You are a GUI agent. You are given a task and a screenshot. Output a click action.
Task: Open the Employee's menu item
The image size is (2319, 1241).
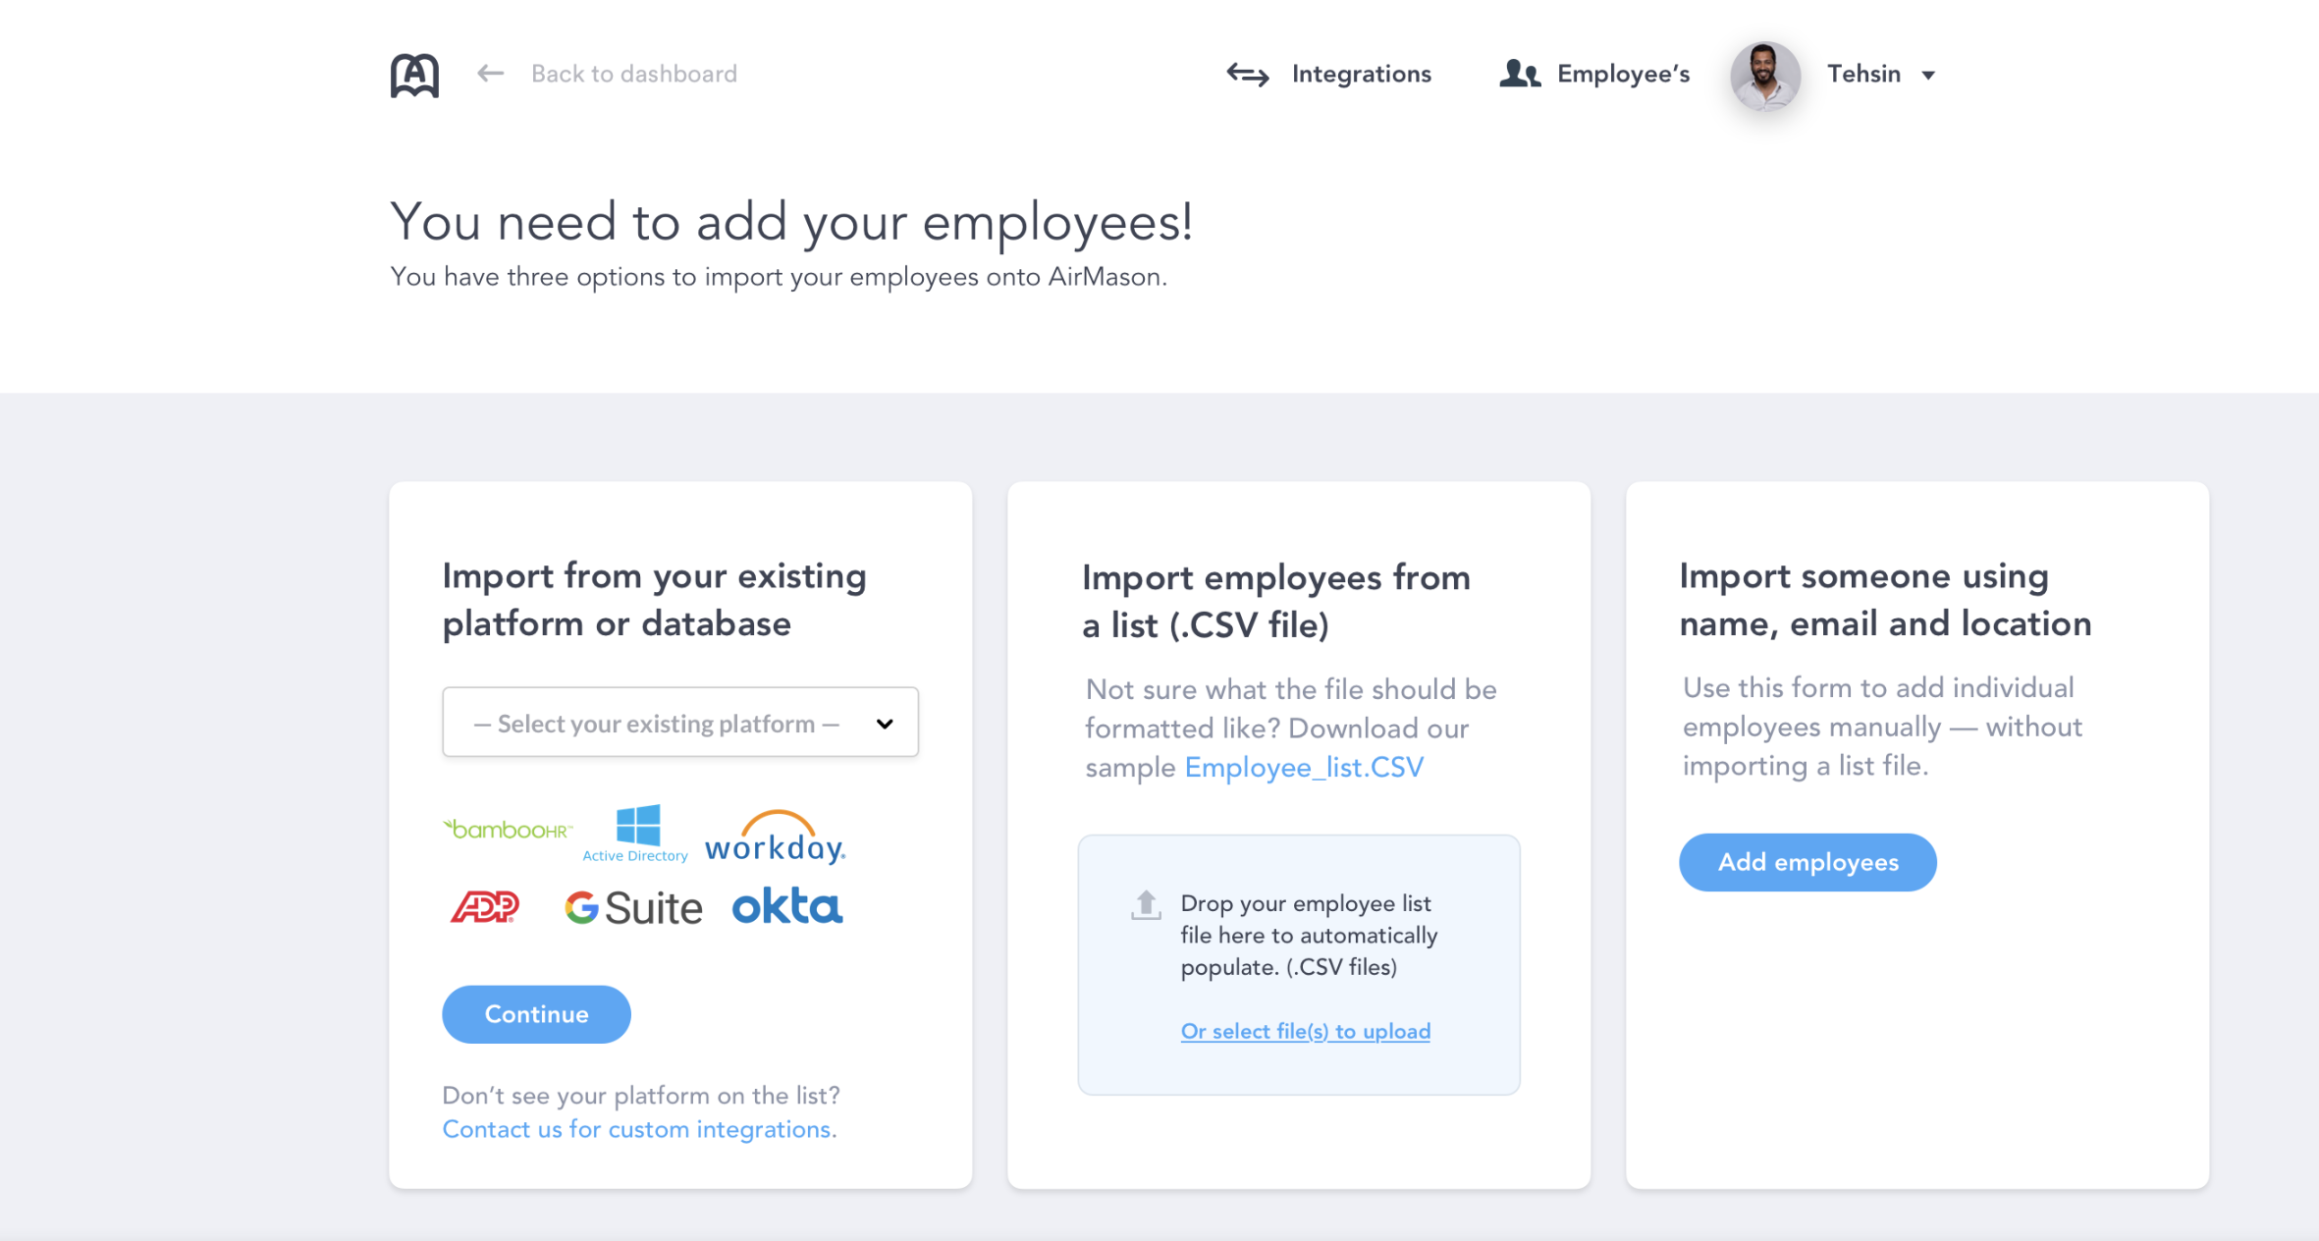tap(1622, 75)
